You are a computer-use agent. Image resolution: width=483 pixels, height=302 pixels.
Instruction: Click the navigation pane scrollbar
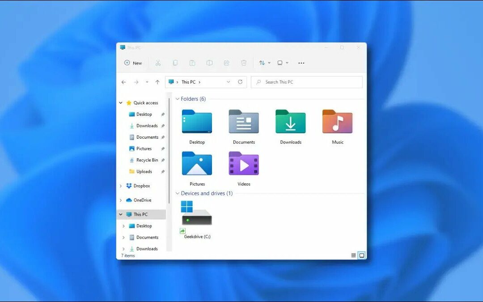click(169, 151)
